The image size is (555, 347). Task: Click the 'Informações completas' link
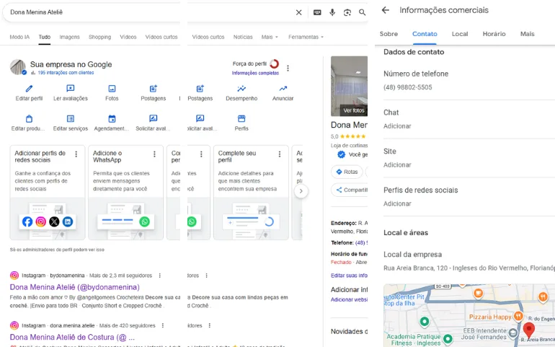tap(255, 73)
